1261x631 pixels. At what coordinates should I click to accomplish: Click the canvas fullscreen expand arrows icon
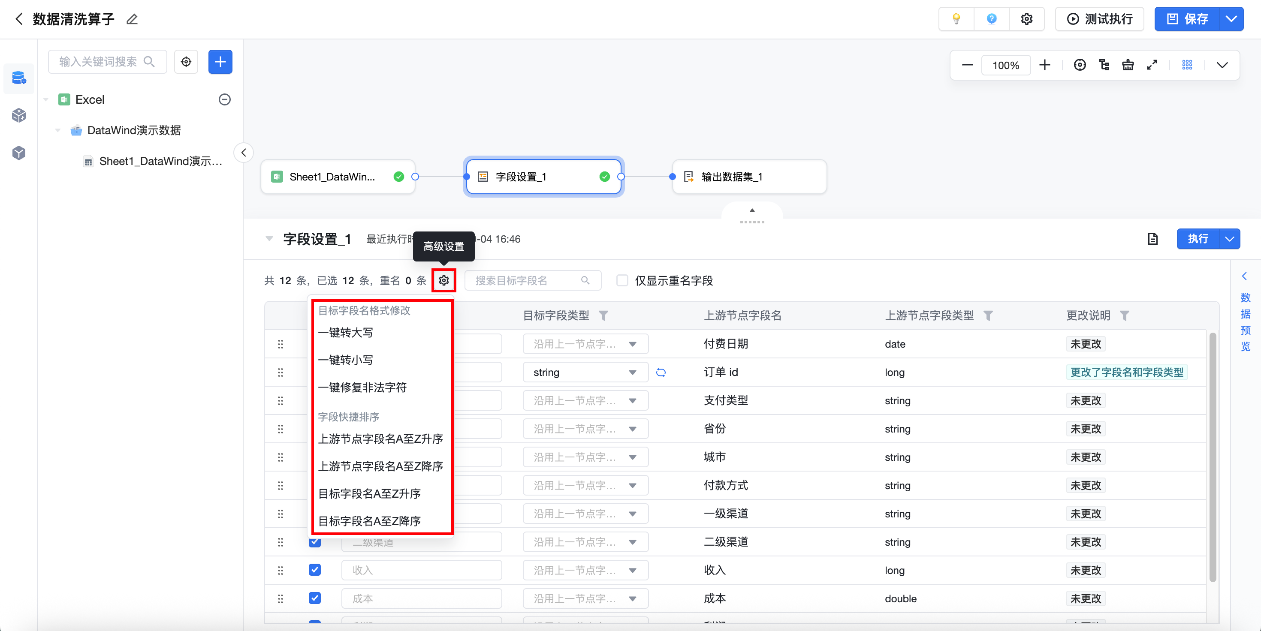pos(1152,65)
